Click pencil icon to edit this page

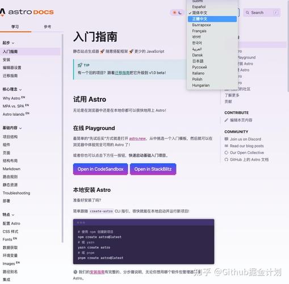click(x=226, y=120)
